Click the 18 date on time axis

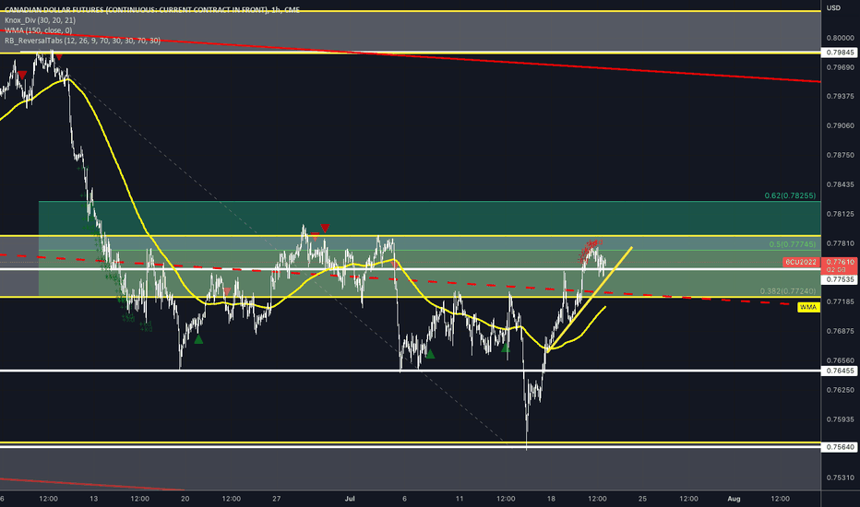click(x=551, y=499)
